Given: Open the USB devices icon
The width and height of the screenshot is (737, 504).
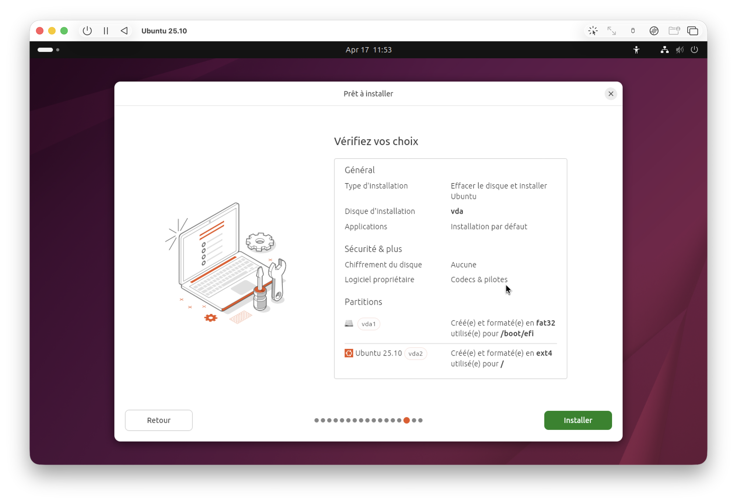Looking at the screenshot, I should [633, 31].
